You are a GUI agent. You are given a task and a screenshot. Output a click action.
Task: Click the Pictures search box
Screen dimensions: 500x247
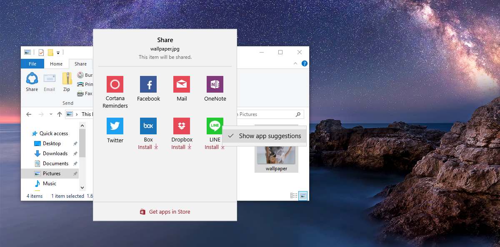(270, 114)
